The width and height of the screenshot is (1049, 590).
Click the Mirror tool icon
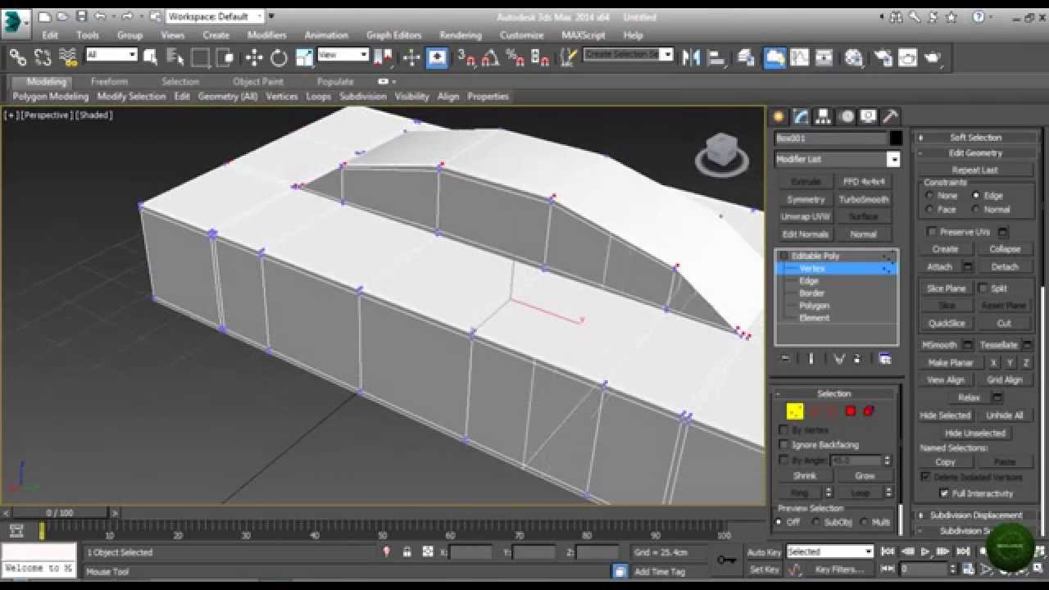tap(691, 57)
